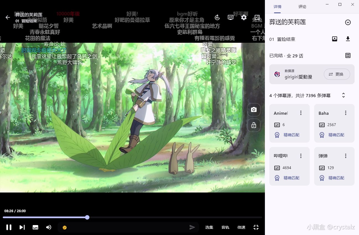The height and width of the screenshot is (235, 359).
Task: Expand details with the circled chevron by the title
Action: (x=348, y=22)
